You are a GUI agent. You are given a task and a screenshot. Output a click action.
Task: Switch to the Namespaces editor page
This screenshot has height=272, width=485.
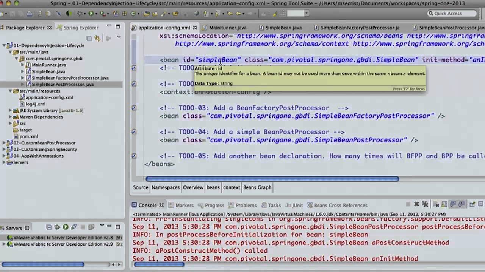coord(166,187)
